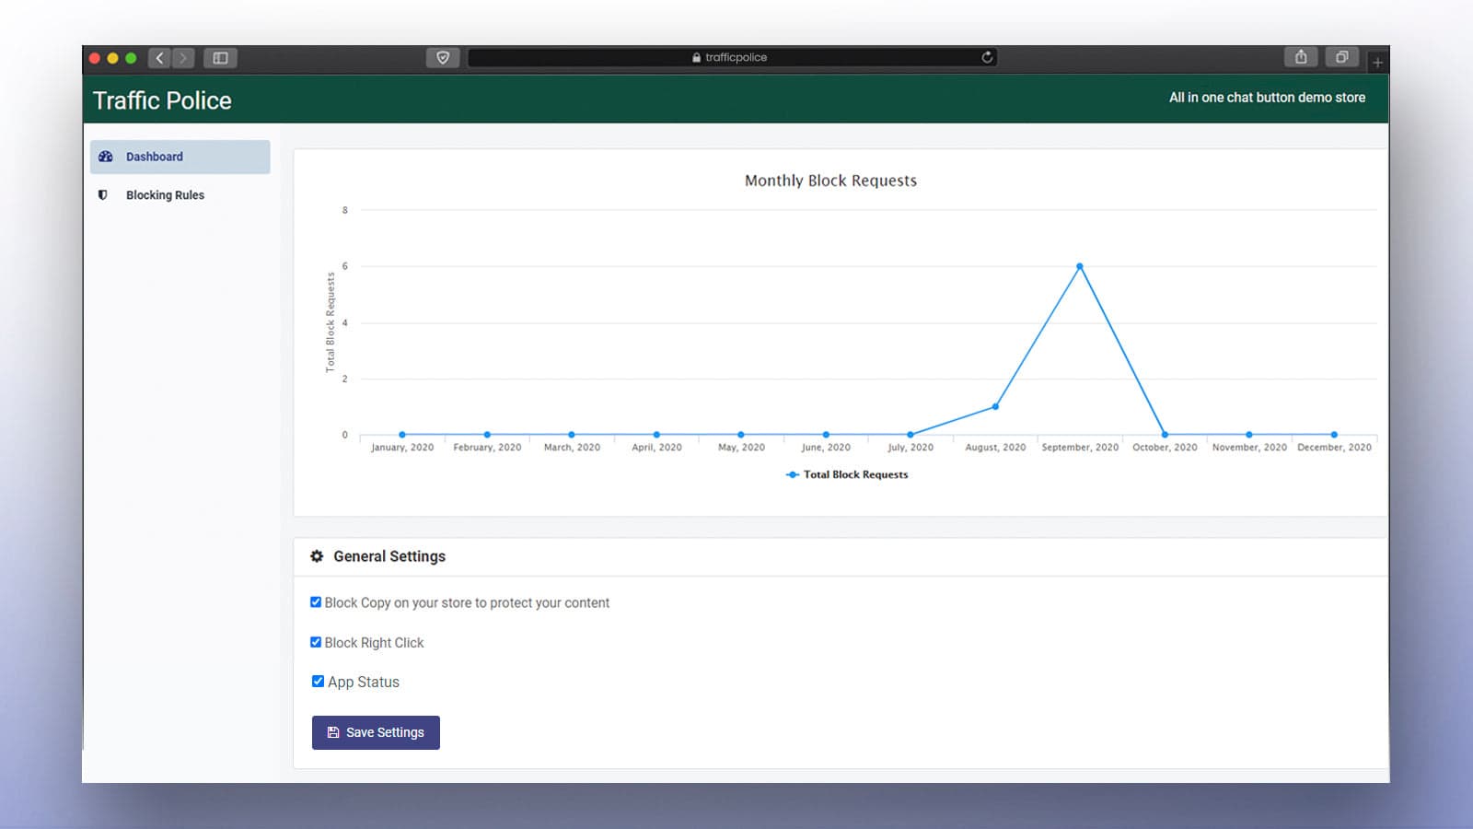Click the Dashboard gauge icon in sidebar

[x=106, y=157]
